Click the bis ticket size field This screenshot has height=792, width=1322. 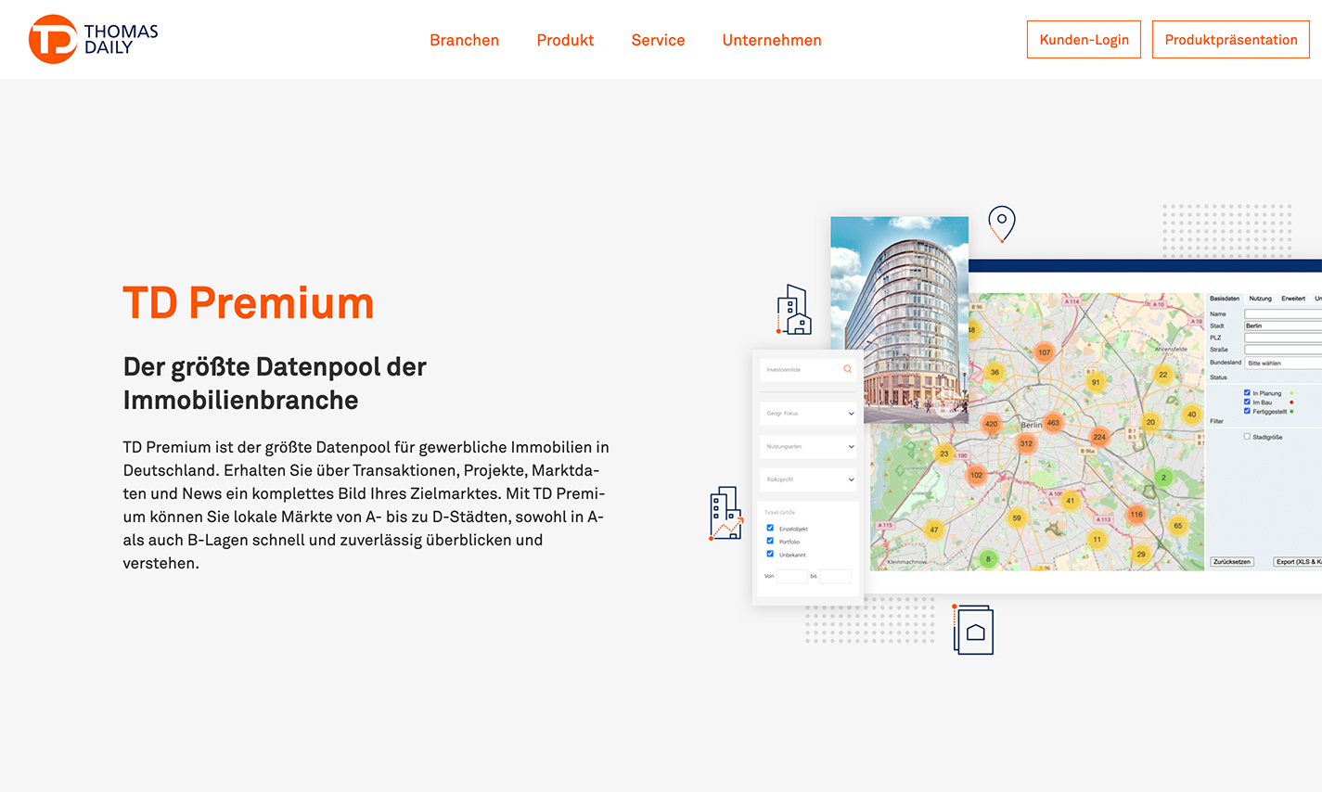[835, 576]
